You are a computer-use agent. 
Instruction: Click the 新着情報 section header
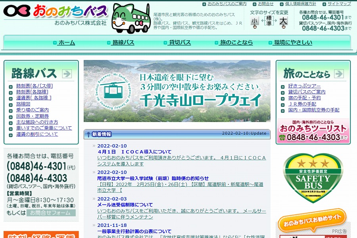[177, 134]
